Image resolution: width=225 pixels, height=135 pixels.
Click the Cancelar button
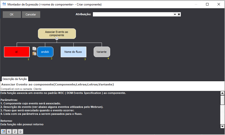click(31, 14)
